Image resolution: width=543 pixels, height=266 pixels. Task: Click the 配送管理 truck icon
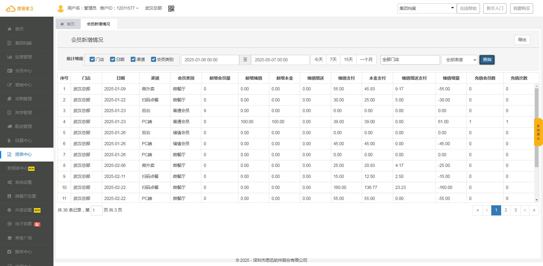[x=10, y=127]
